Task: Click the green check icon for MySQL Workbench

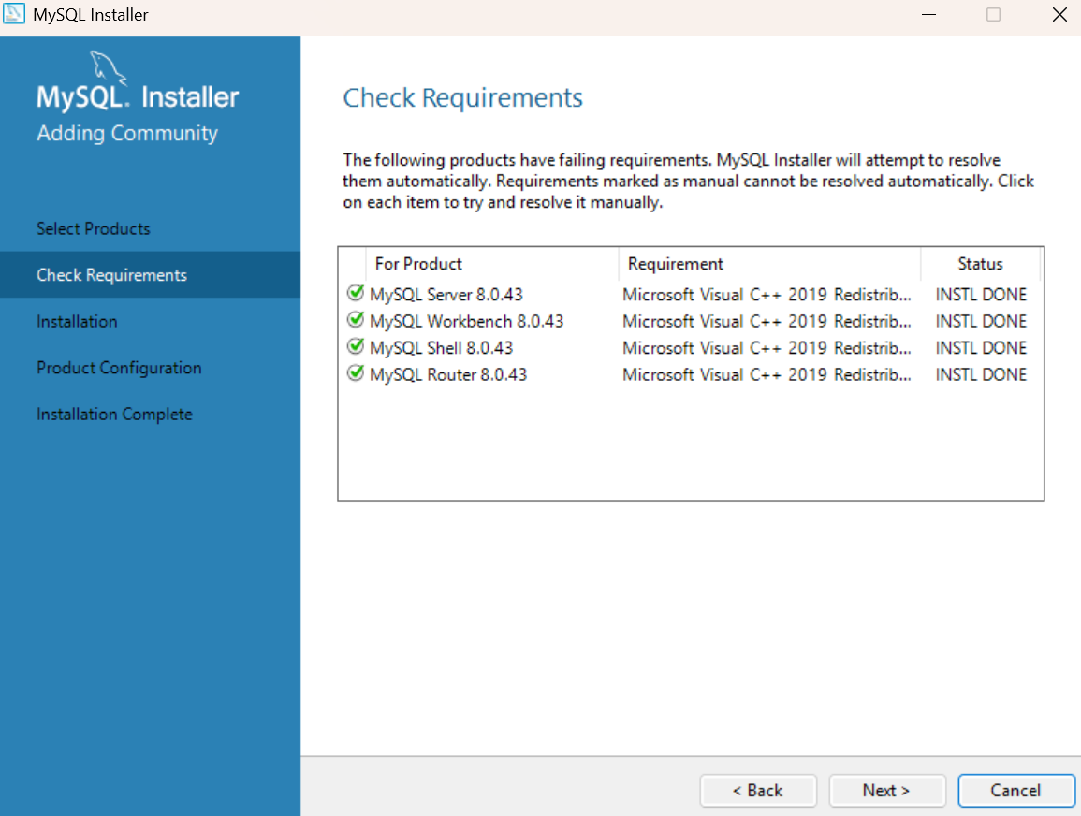Action: point(356,320)
